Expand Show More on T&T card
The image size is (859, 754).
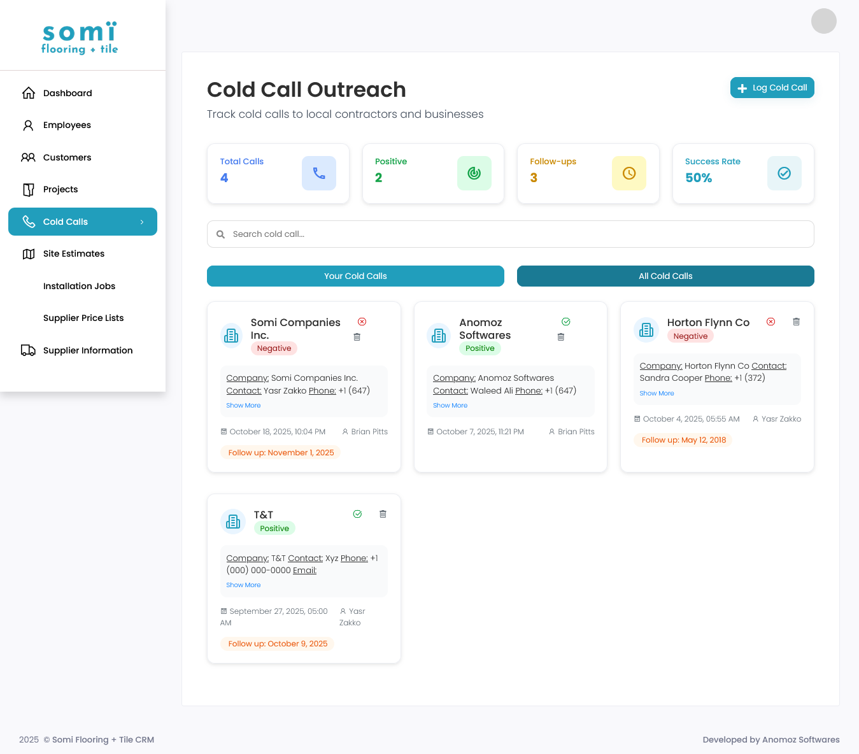pos(243,585)
